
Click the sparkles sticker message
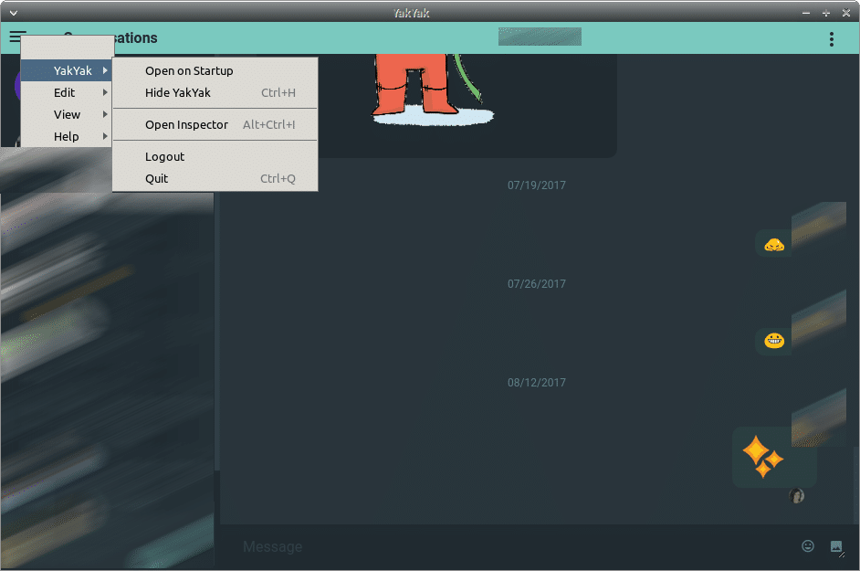(x=763, y=456)
